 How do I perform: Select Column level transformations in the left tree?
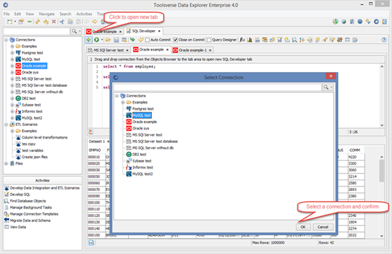[x=45, y=138]
